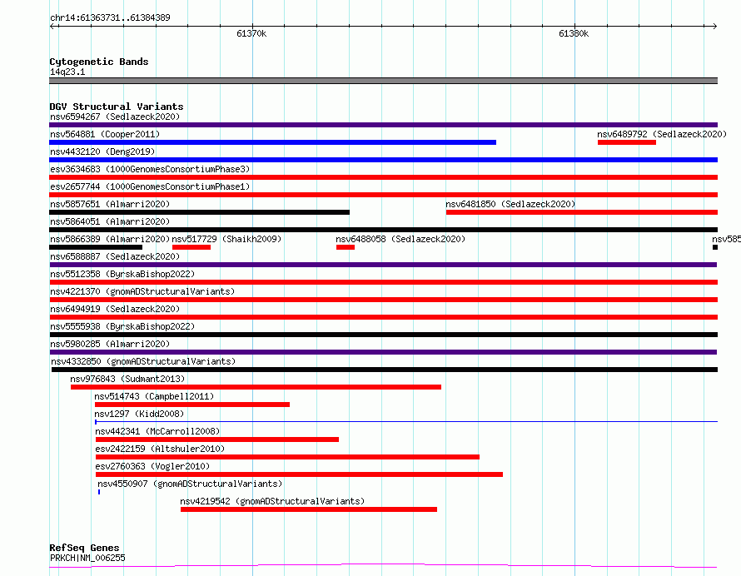Click nsv6494919 (Sedlazeck2020) label
Screen dimensions: 741x576
115,309
